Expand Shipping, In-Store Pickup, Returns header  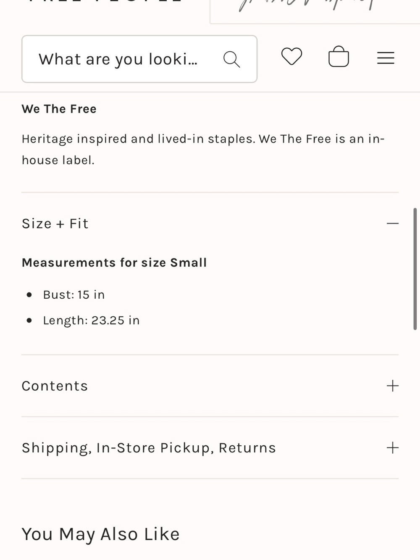pyautogui.click(x=210, y=447)
